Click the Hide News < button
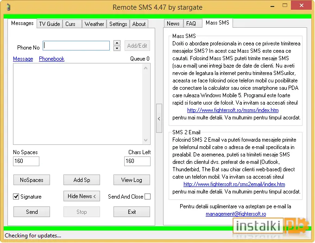 pos(82,196)
